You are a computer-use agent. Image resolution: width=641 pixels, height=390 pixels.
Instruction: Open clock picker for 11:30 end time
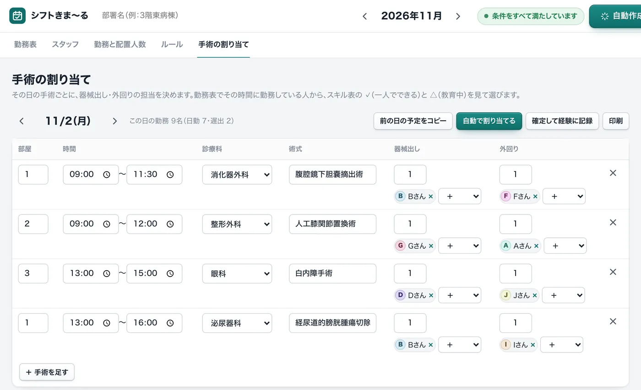(x=170, y=175)
